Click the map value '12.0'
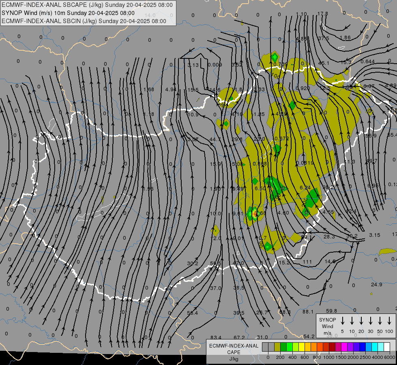Screen dimensions: 397x365 [215, 238]
